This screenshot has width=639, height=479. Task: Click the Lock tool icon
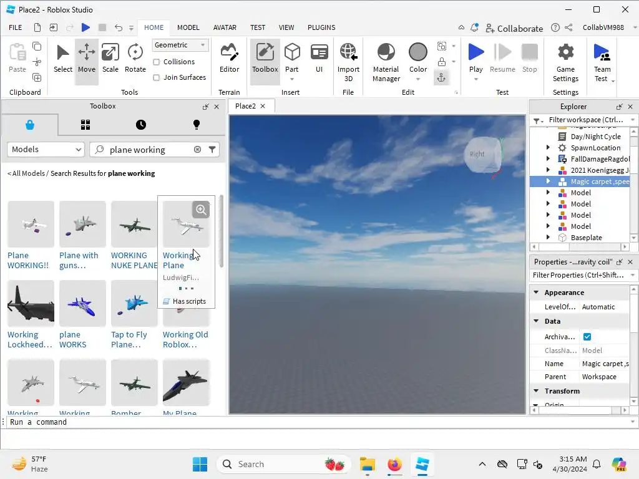click(x=441, y=62)
